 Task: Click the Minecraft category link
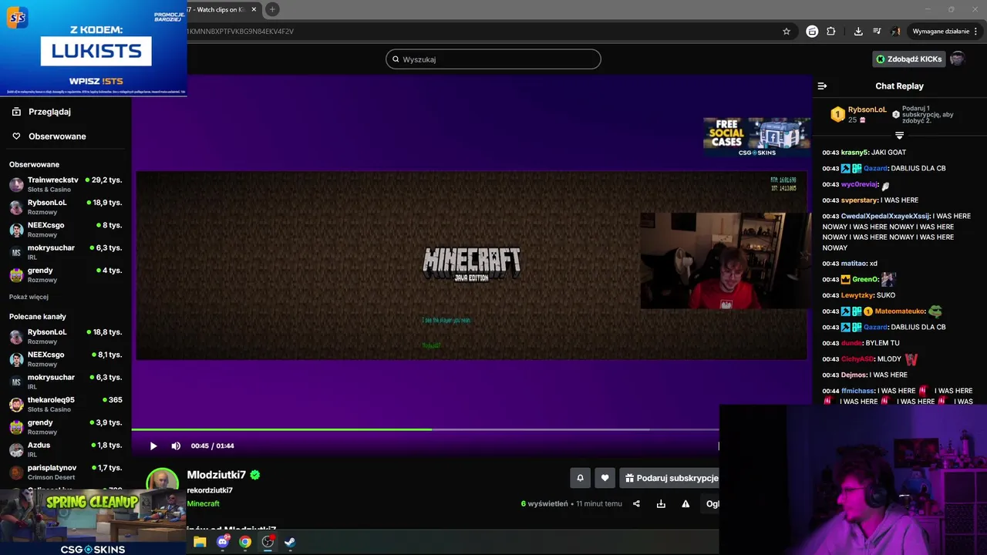click(x=203, y=503)
